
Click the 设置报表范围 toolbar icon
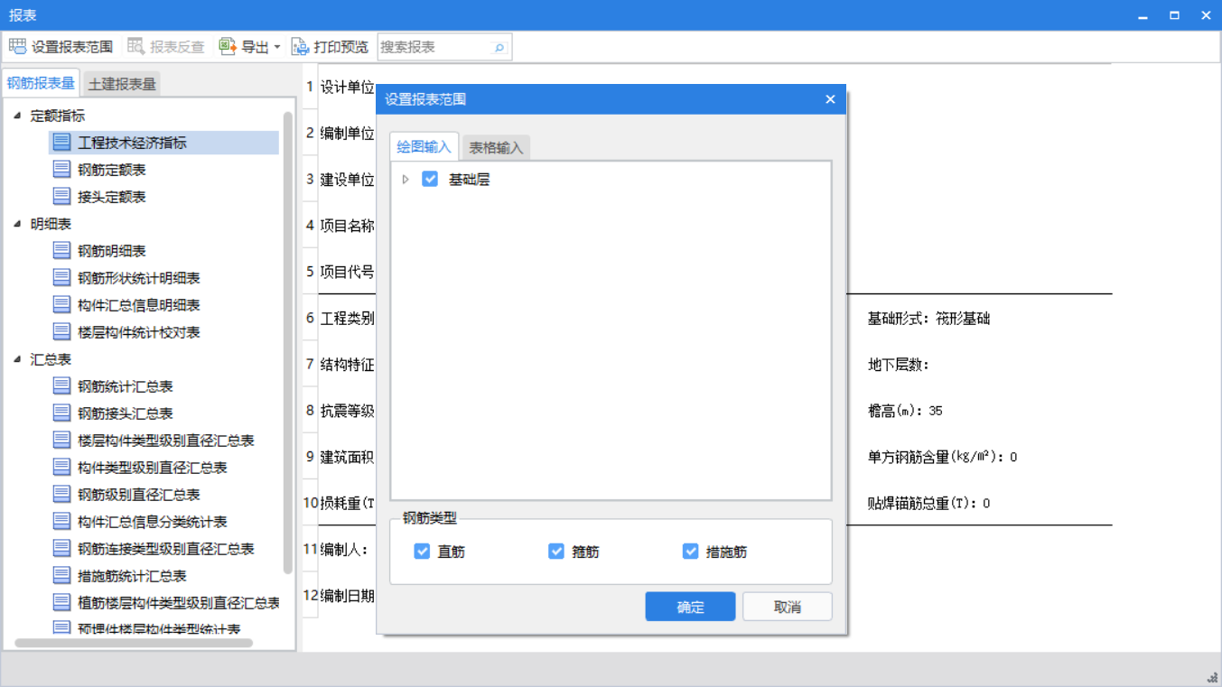(x=17, y=47)
